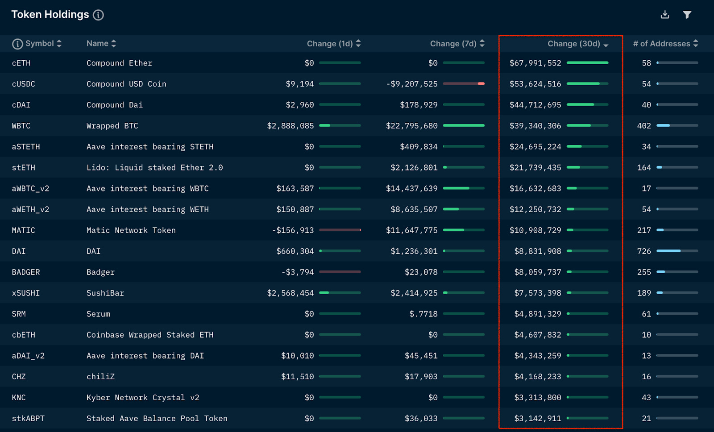Click the Compound Ether name
The image size is (714, 432).
(x=120, y=63)
